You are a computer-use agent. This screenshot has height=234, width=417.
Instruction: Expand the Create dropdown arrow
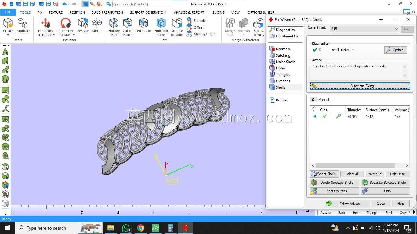8,35
